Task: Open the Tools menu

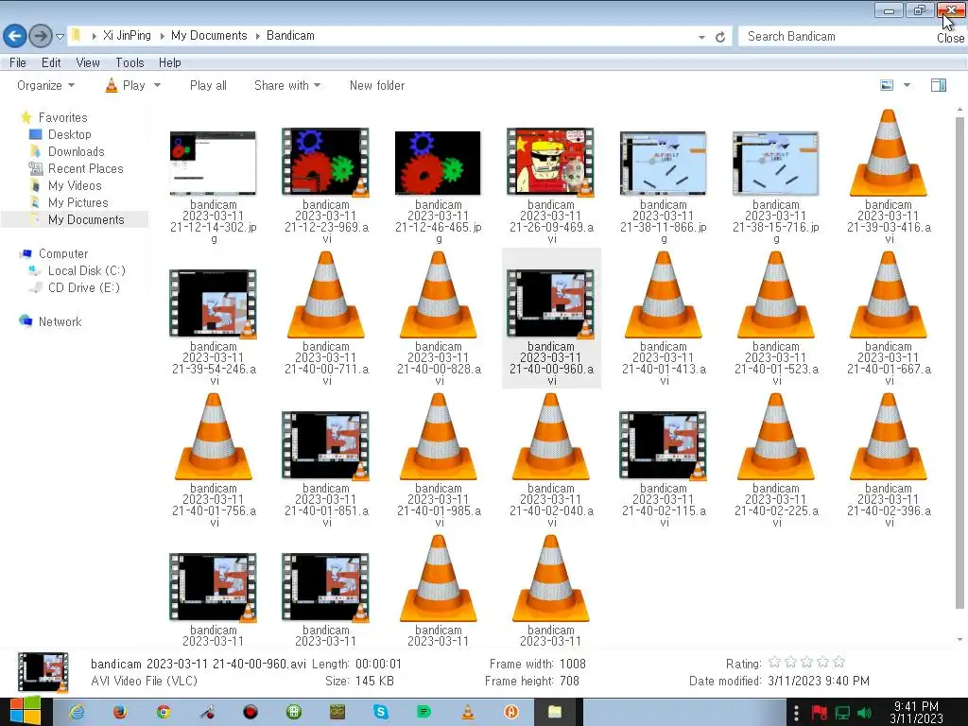Action: (x=130, y=62)
